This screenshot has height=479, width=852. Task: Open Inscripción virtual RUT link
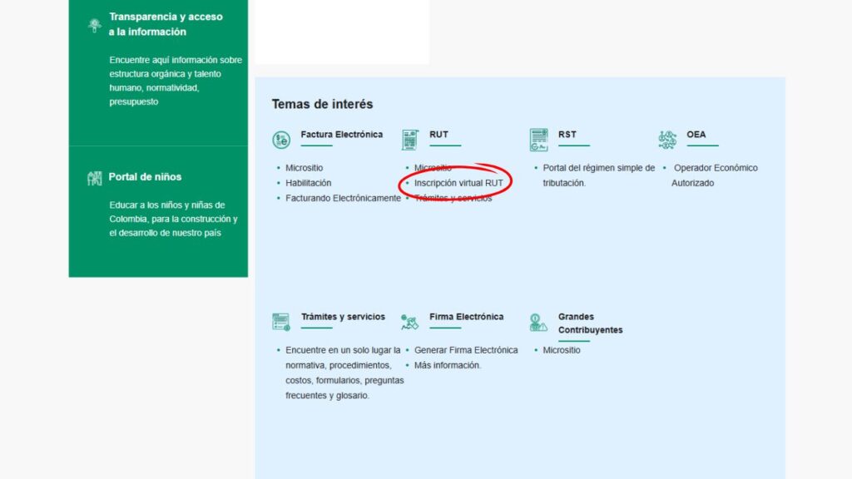point(458,183)
